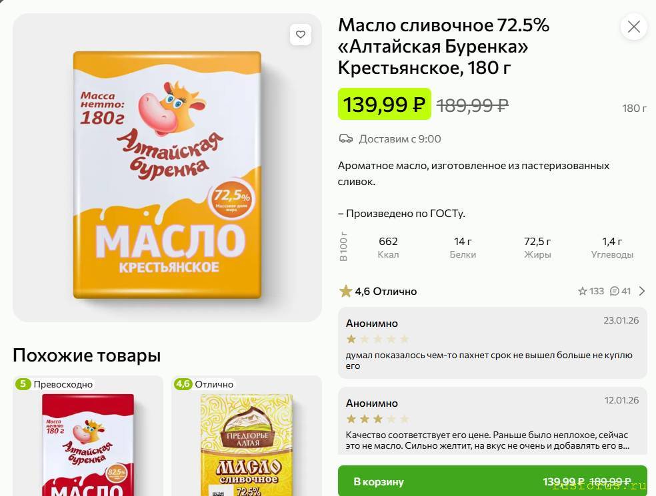
Task: Add product to favorites with heart icon
Action: [301, 35]
